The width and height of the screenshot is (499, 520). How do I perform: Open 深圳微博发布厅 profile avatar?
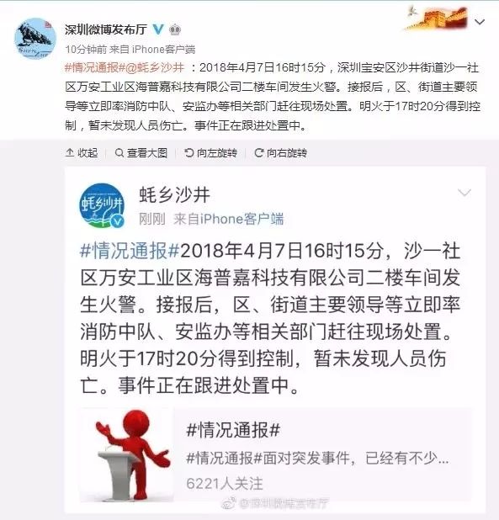(x=35, y=39)
